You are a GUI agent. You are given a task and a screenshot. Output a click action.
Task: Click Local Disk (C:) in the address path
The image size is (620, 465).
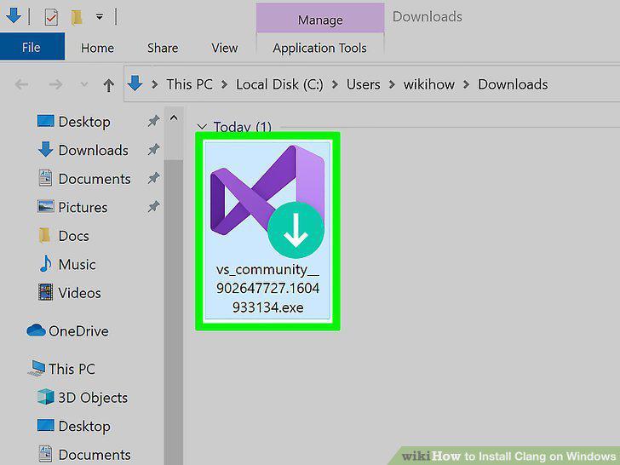click(x=279, y=84)
